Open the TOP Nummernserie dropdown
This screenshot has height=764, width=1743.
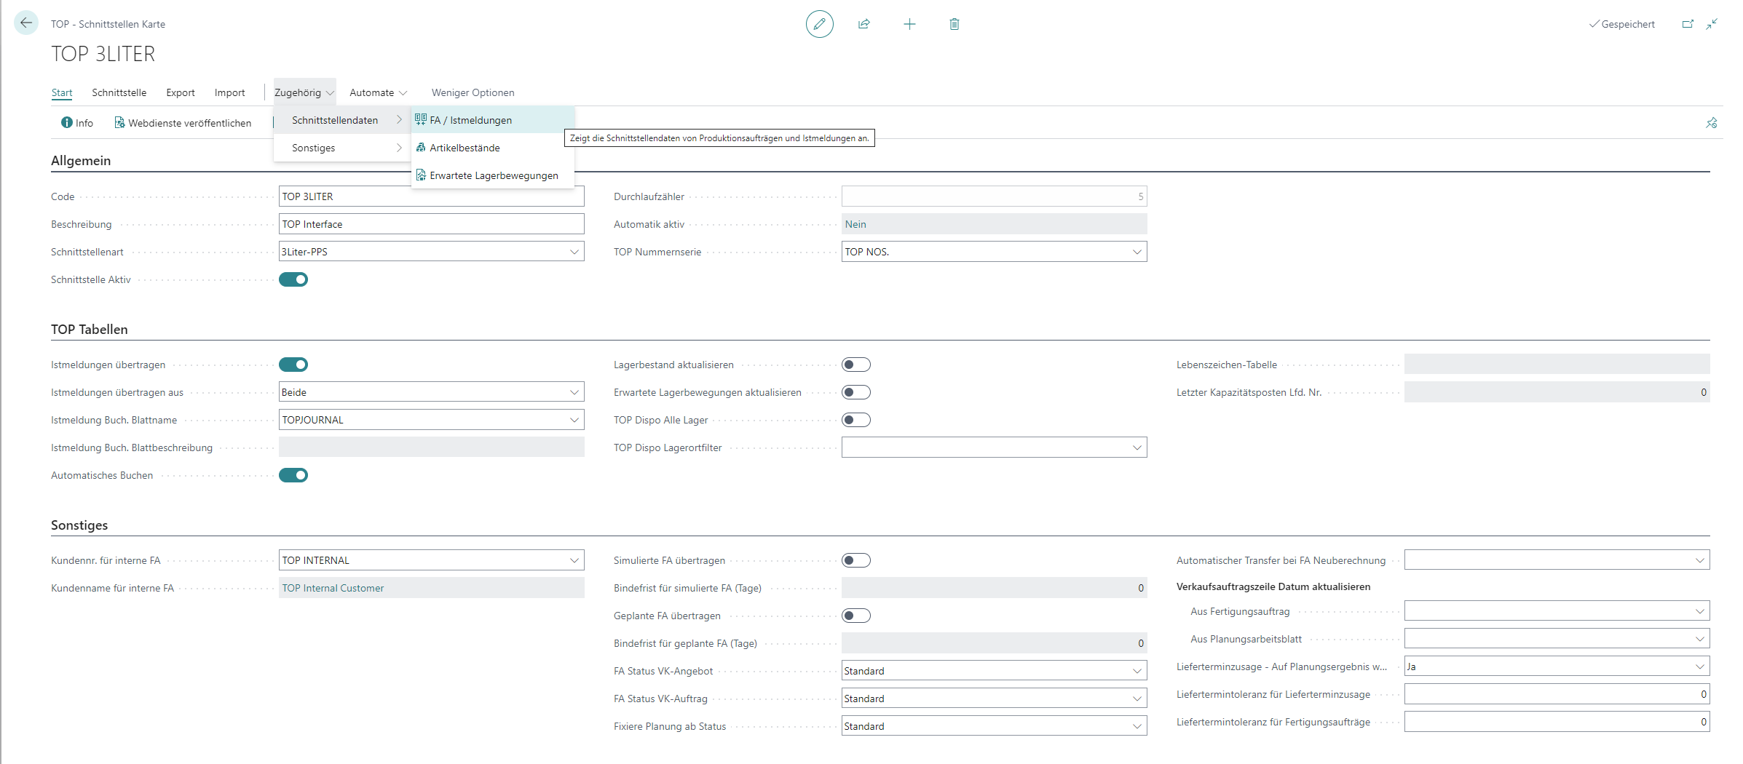(x=1137, y=252)
